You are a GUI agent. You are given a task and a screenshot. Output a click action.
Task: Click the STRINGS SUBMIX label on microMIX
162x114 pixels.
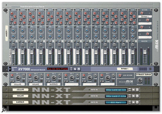point(144,75)
